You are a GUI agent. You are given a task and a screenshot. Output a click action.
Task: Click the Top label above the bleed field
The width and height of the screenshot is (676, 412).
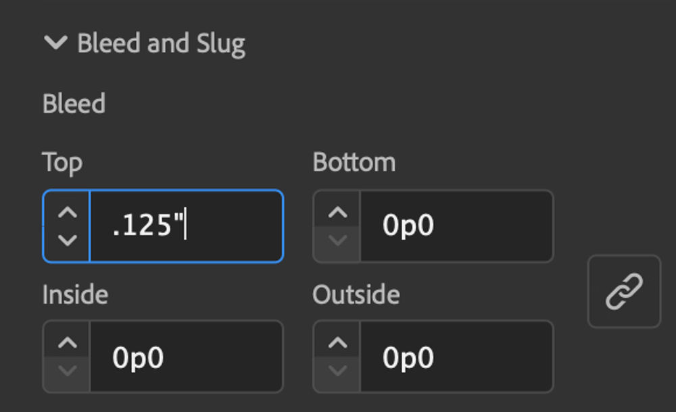[x=62, y=163]
